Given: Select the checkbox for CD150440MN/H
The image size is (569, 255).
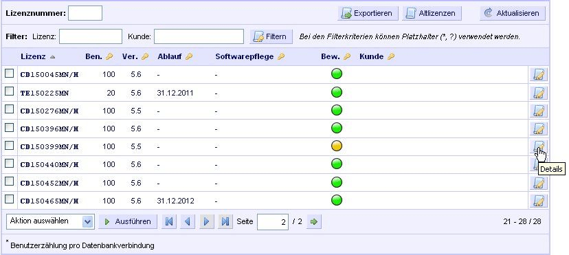Looking at the screenshot, I should [x=10, y=163].
